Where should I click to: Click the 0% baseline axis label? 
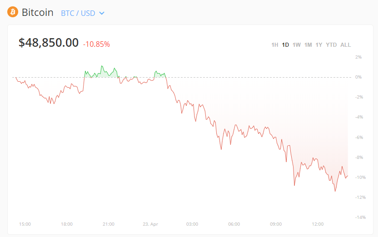(358, 77)
